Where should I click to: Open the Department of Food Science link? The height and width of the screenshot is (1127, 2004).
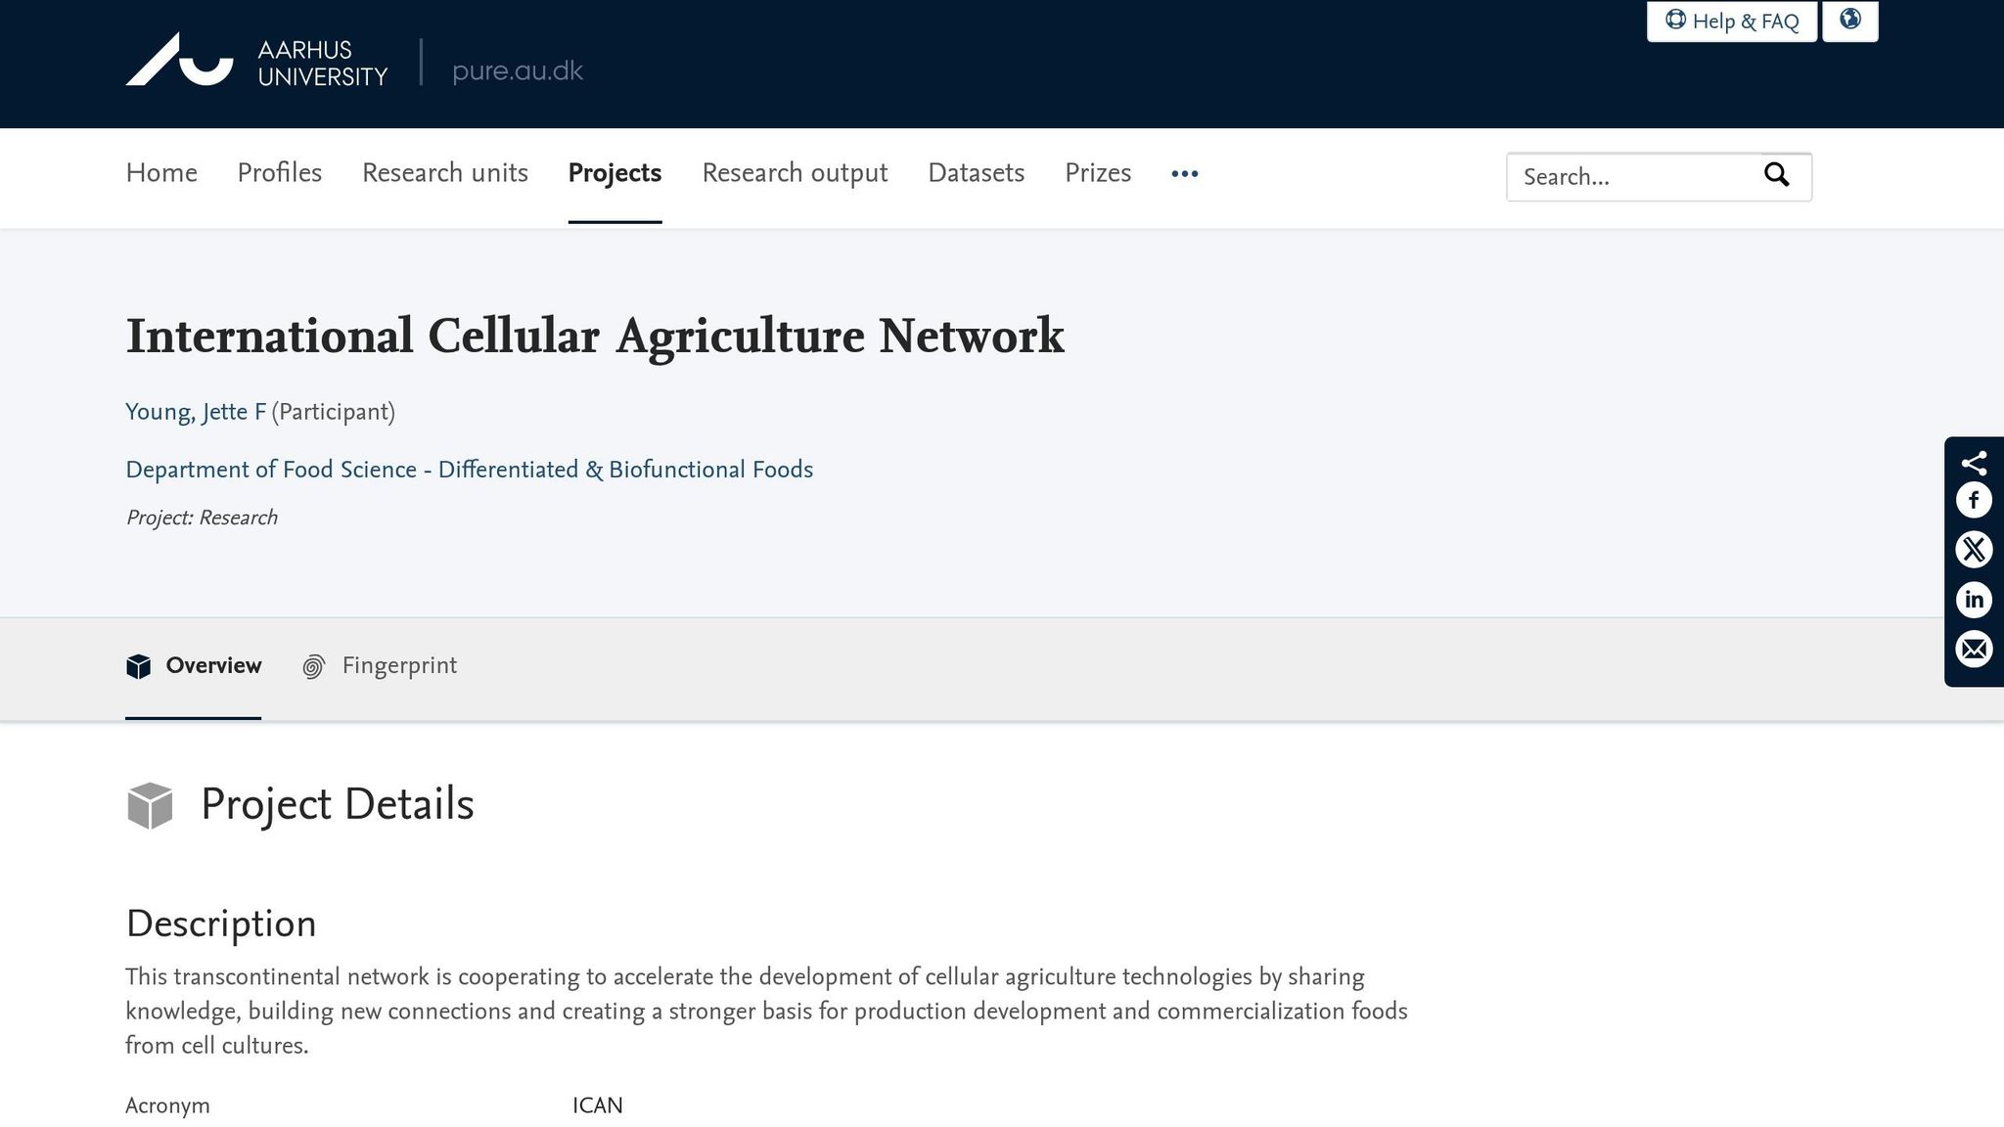click(x=469, y=470)
